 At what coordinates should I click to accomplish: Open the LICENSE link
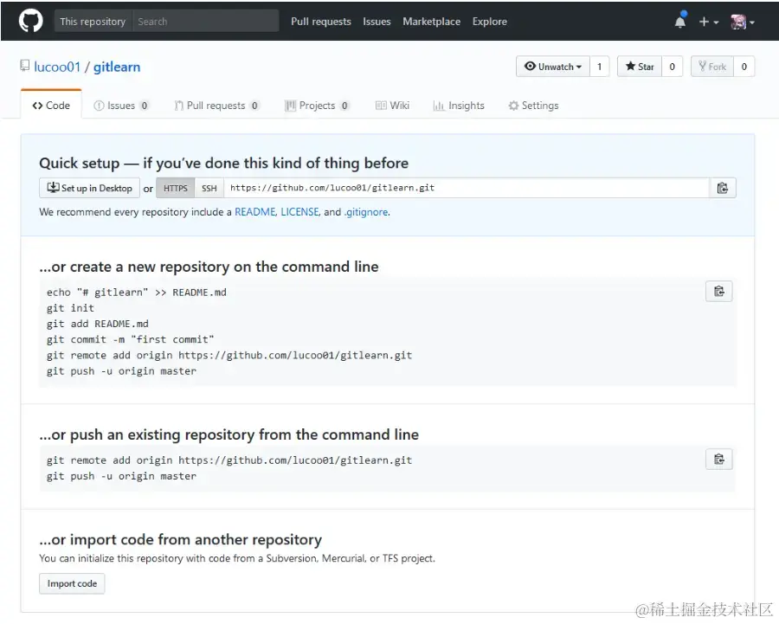[x=299, y=212]
